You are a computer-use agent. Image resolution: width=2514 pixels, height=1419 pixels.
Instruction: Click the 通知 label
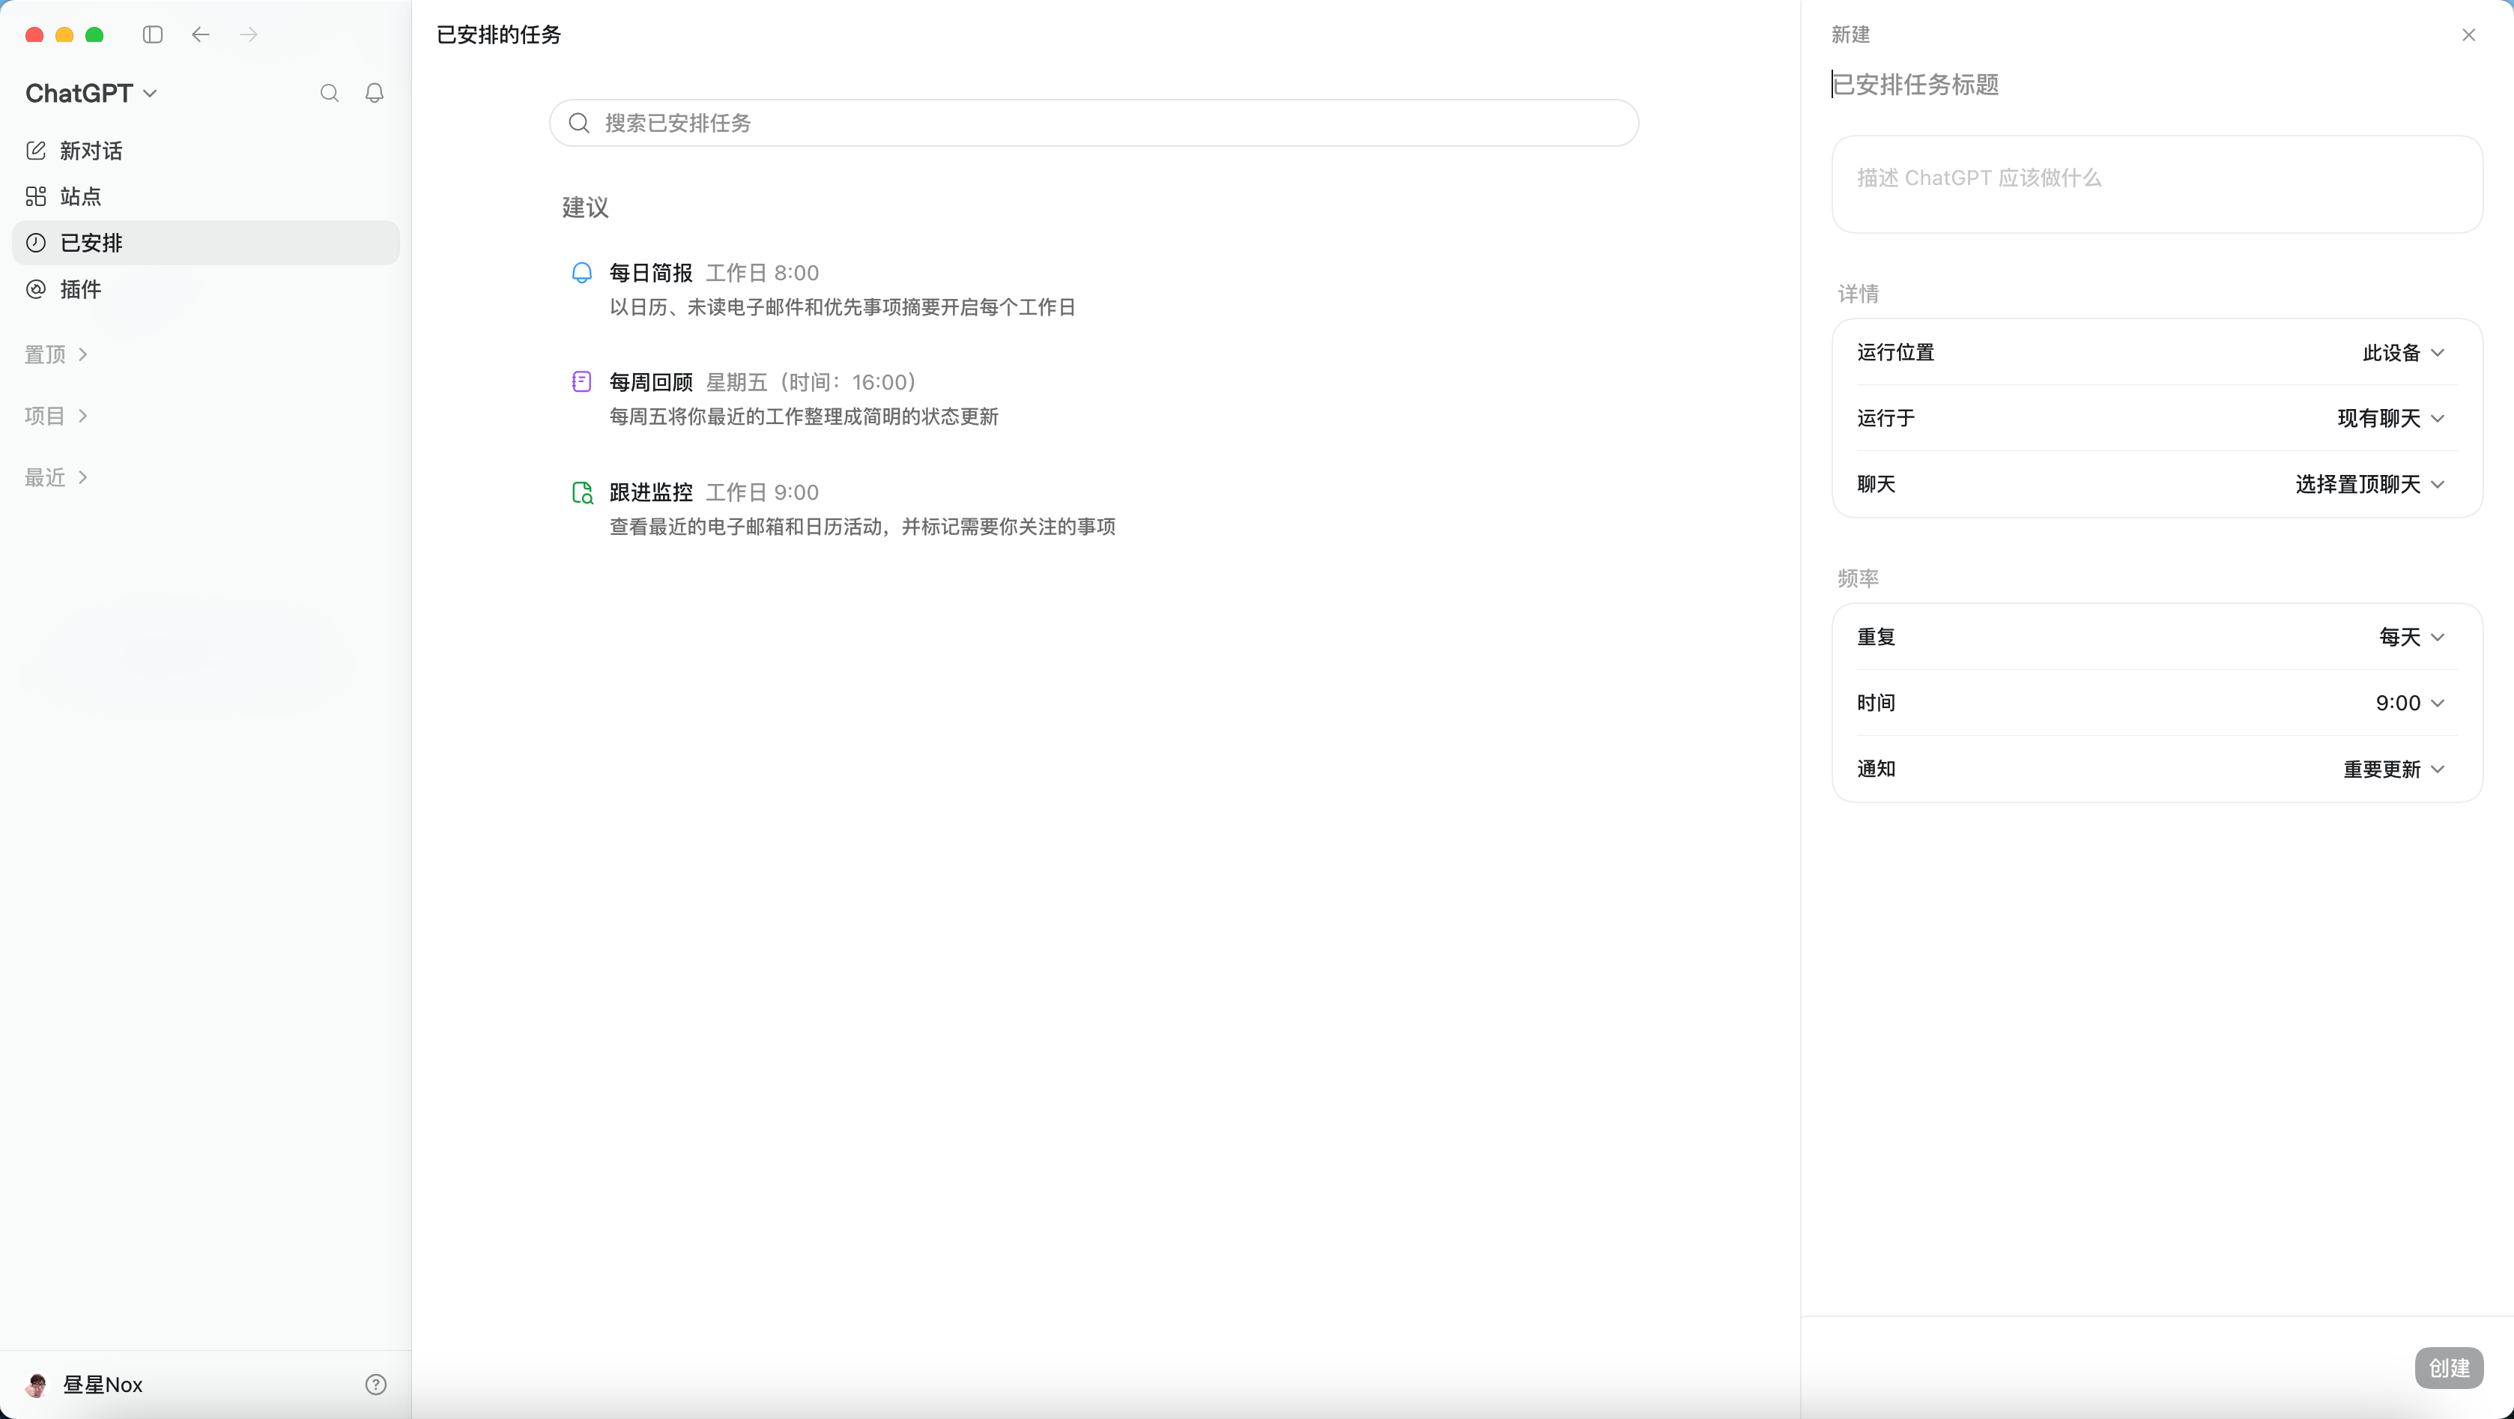pyautogui.click(x=1876, y=769)
